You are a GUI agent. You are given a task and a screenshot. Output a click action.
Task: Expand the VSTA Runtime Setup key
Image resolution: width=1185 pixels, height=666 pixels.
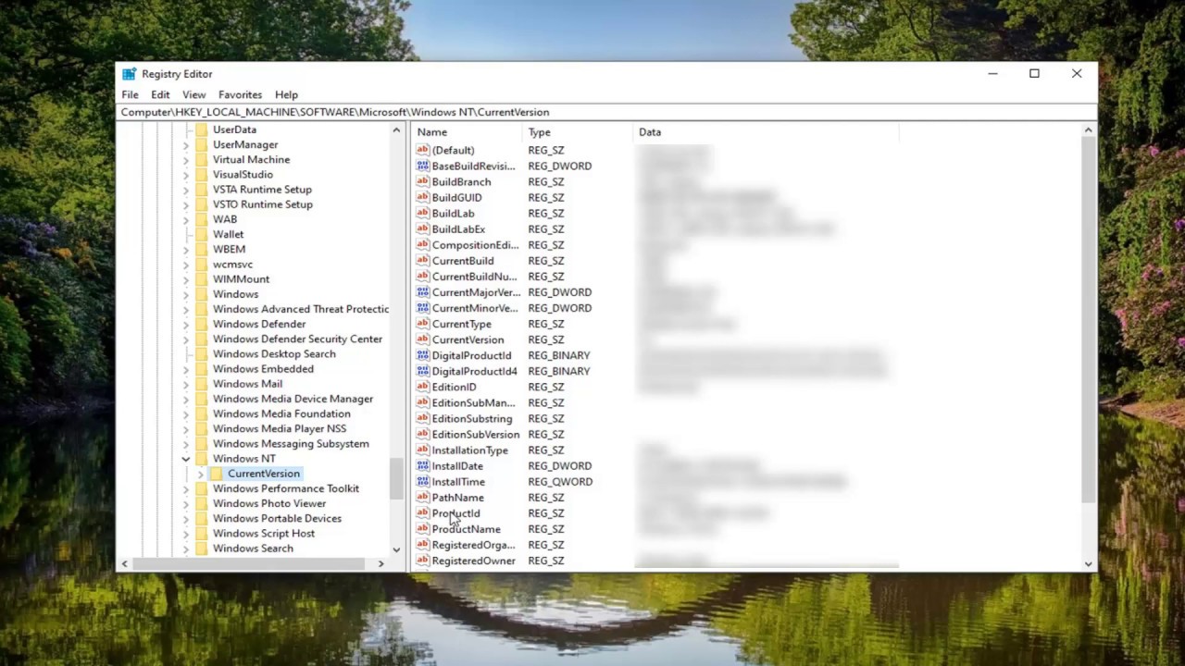pyautogui.click(x=185, y=189)
